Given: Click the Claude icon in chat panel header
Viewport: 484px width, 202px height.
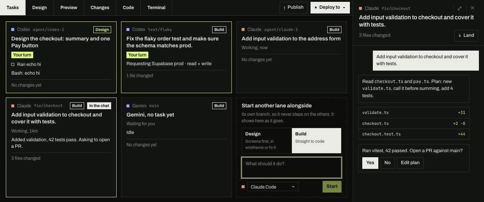Looking at the screenshot, I should [360, 8].
